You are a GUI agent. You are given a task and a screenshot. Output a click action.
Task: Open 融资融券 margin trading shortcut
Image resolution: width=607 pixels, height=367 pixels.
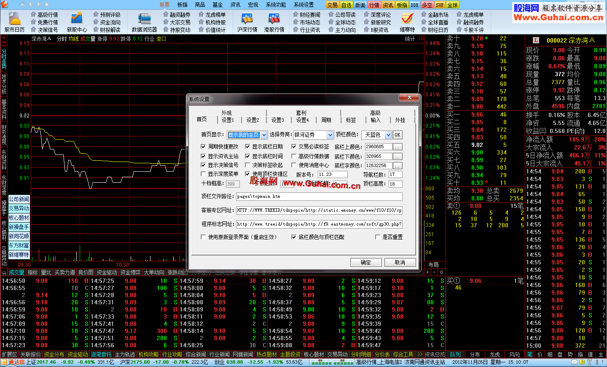[x=177, y=15]
